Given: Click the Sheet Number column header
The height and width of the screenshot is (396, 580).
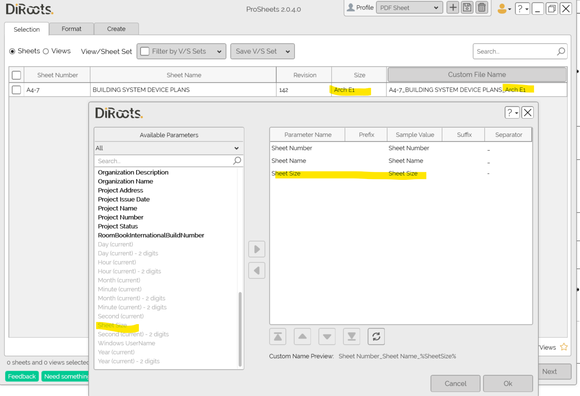Looking at the screenshot, I should point(57,75).
